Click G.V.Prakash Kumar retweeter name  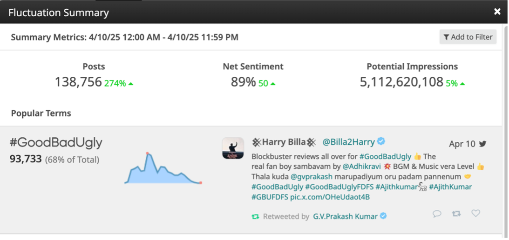345,216
